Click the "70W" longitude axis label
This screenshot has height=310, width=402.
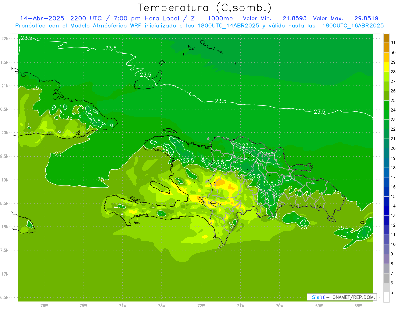tap(280, 306)
